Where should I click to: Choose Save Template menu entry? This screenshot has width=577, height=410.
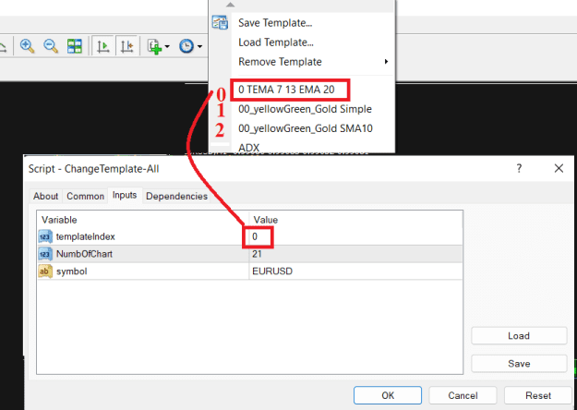pos(275,23)
